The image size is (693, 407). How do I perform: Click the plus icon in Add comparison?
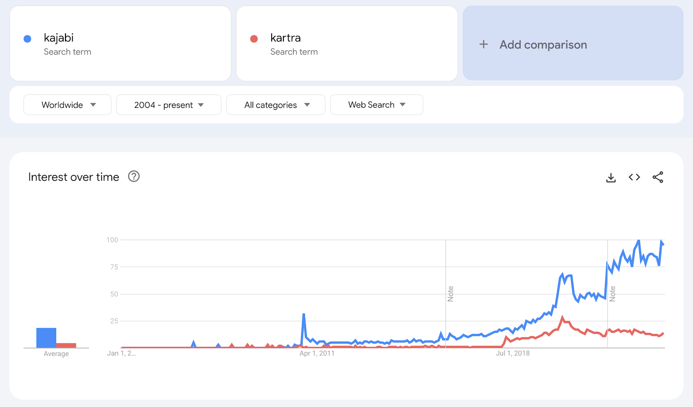point(484,44)
